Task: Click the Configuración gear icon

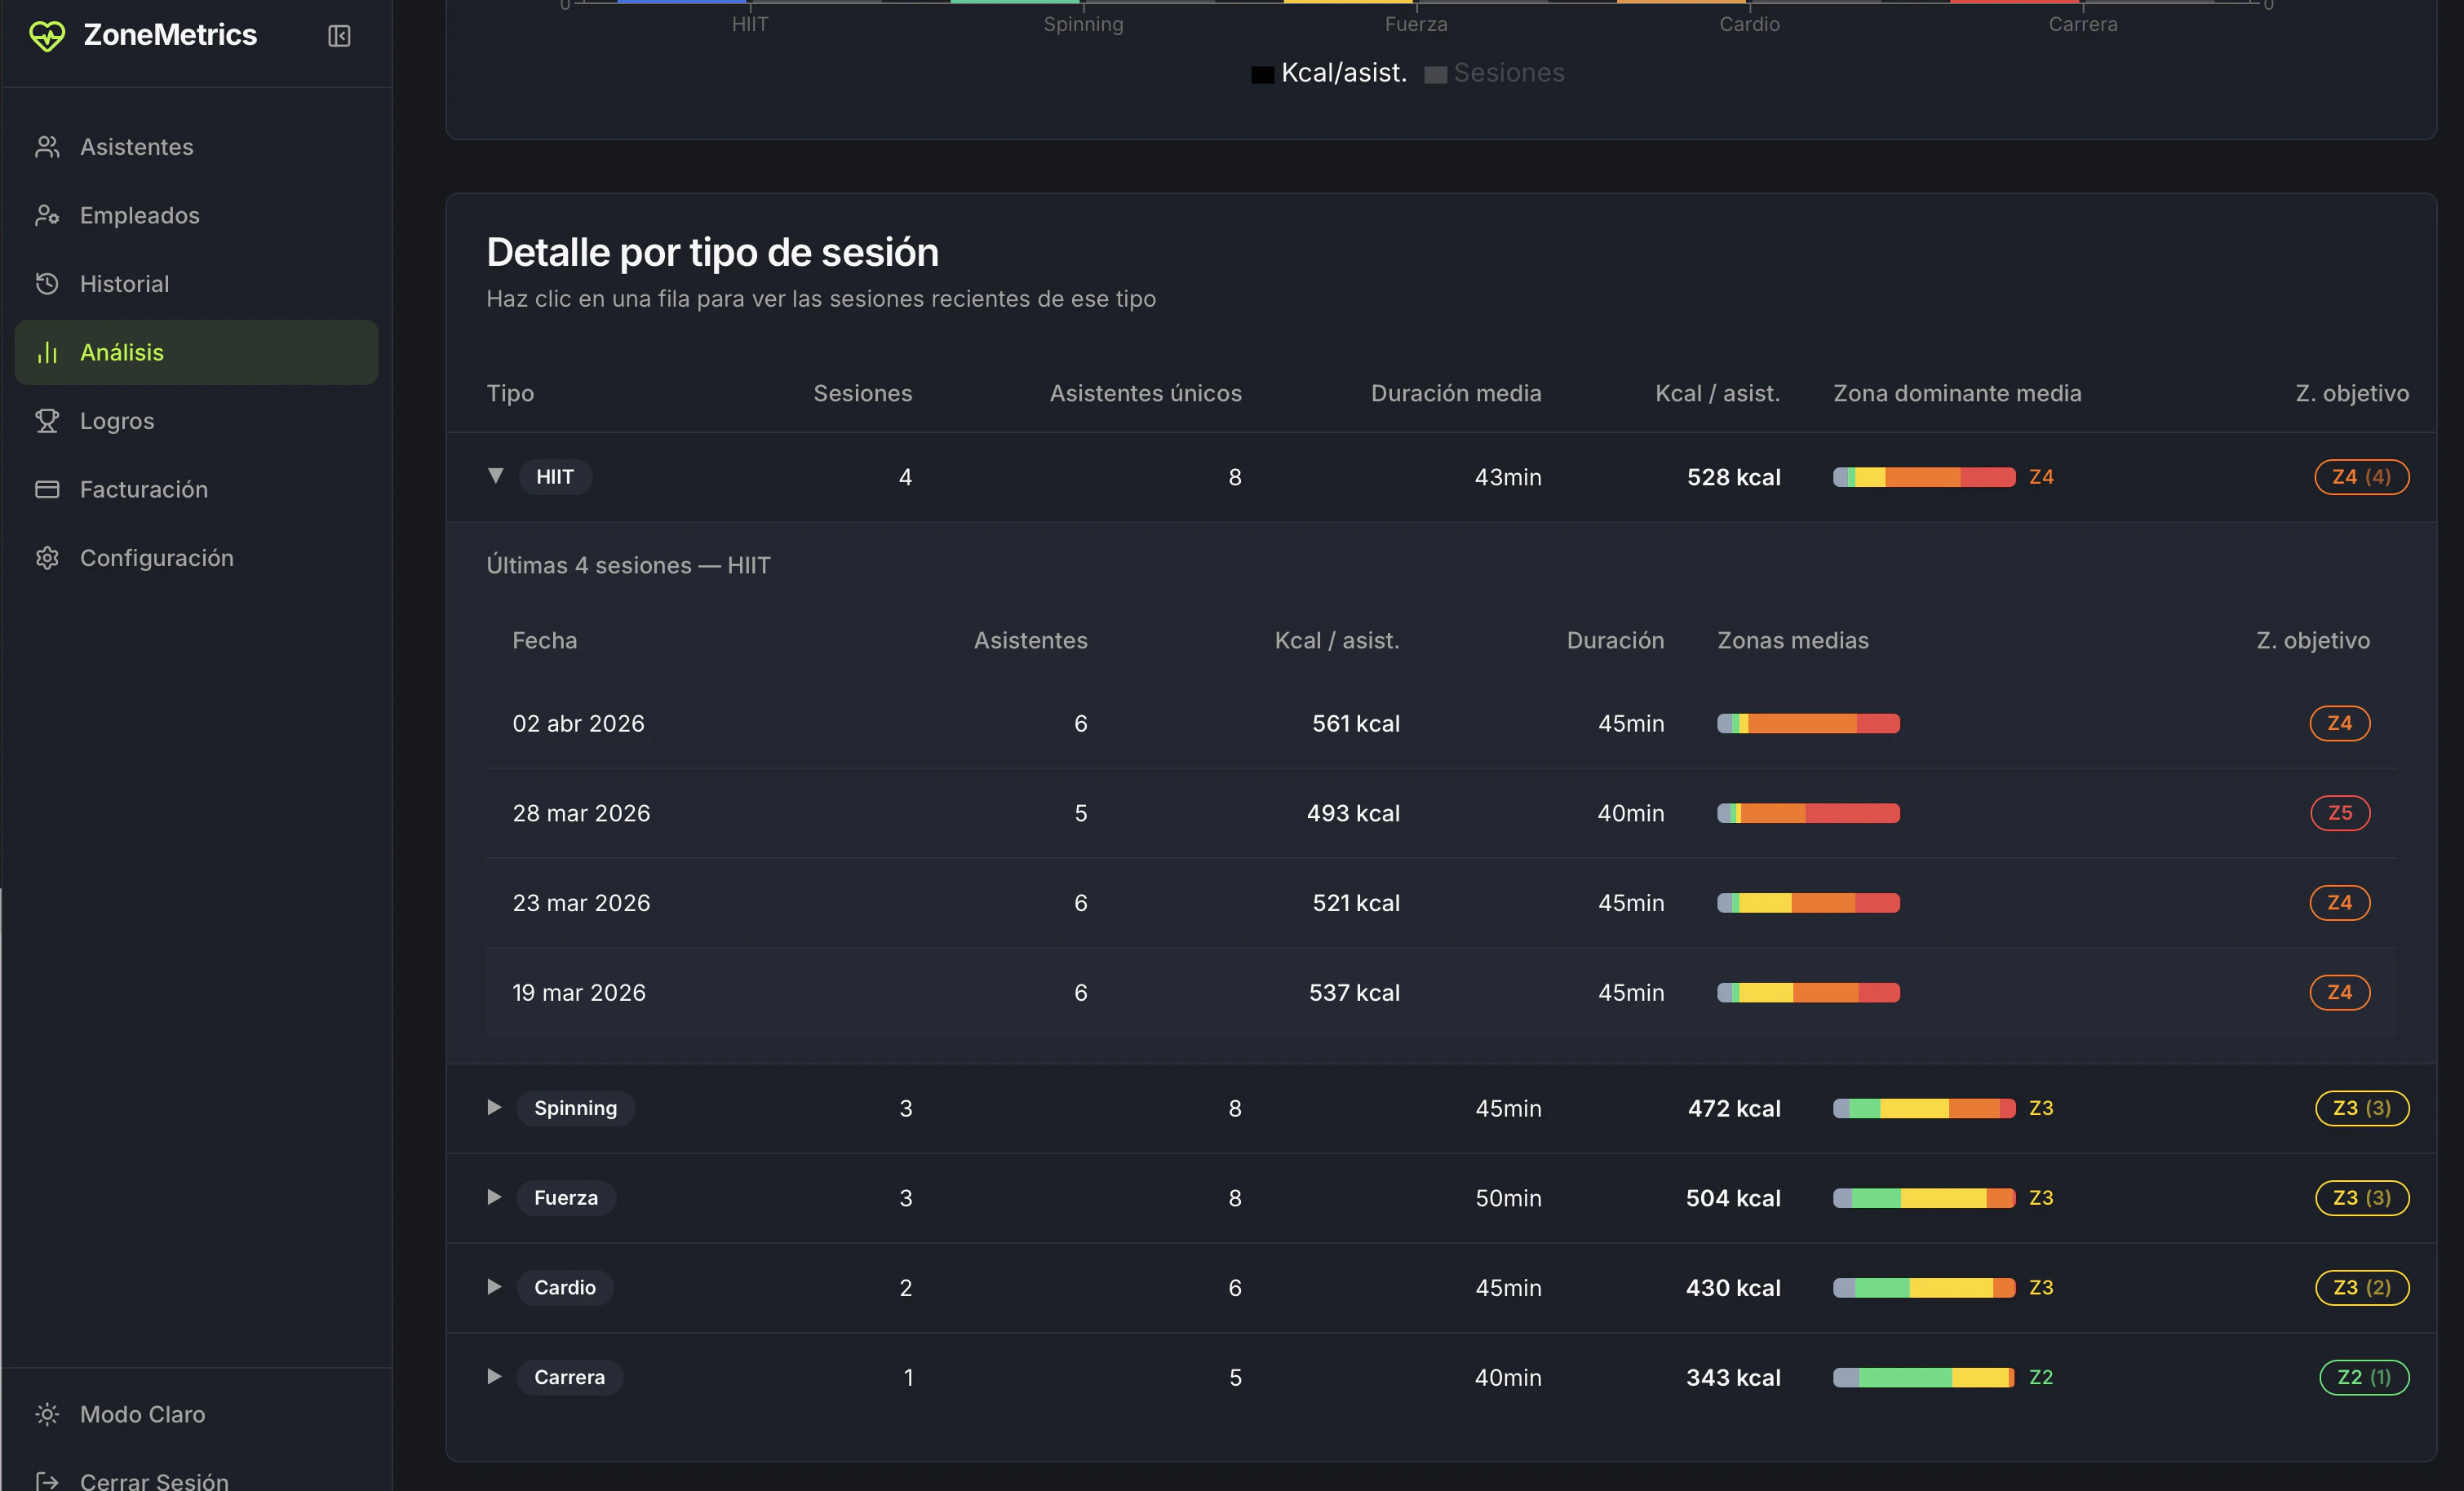Action: click(47, 558)
